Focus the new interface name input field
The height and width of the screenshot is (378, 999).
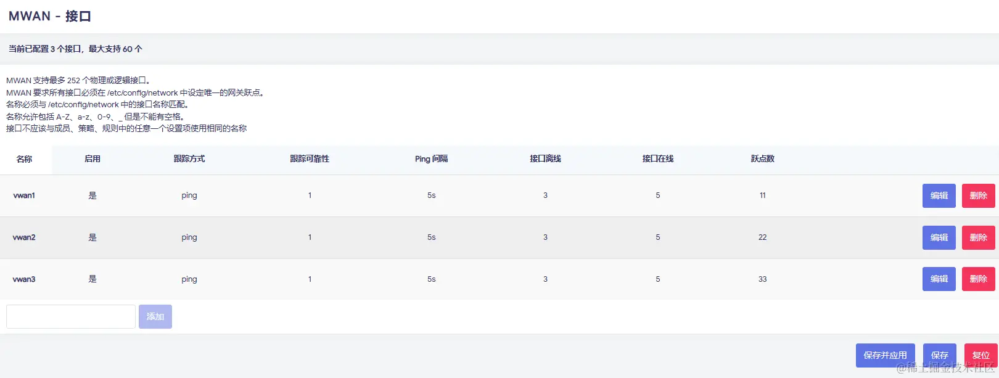click(x=71, y=316)
